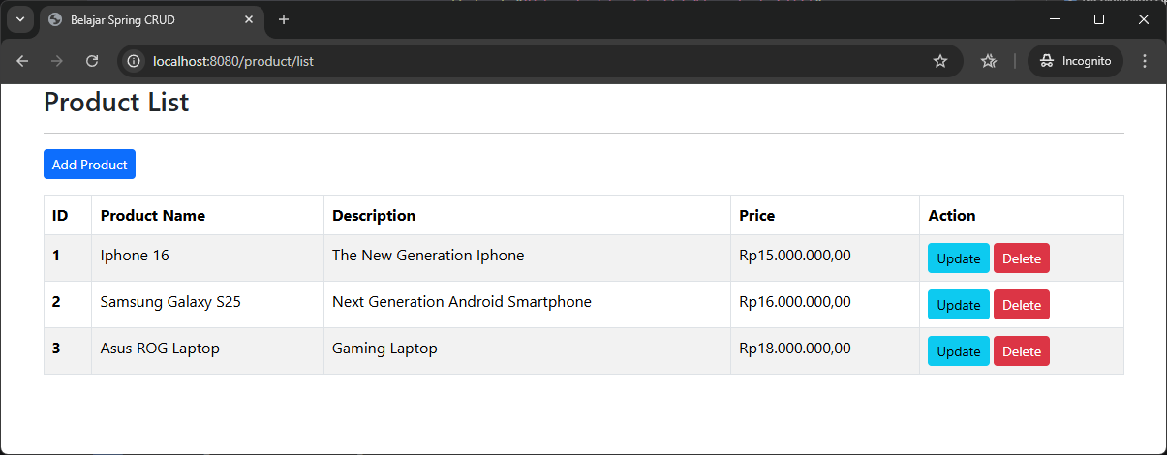The height and width of the screenshot is (455, 1167).
Task: Open a new tab with plus icon
Action: pyautogui.click(x=284, y=19)
